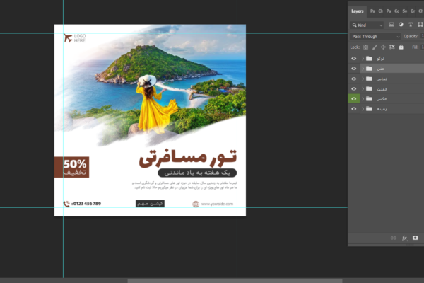
Task: Filter layers by type (T) layers
Action: 411,25
